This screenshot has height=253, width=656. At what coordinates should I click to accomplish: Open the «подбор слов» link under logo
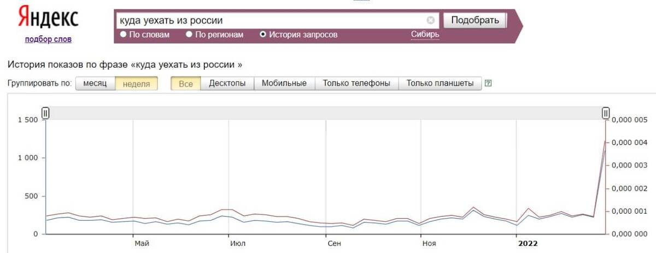tap(48, 39)
